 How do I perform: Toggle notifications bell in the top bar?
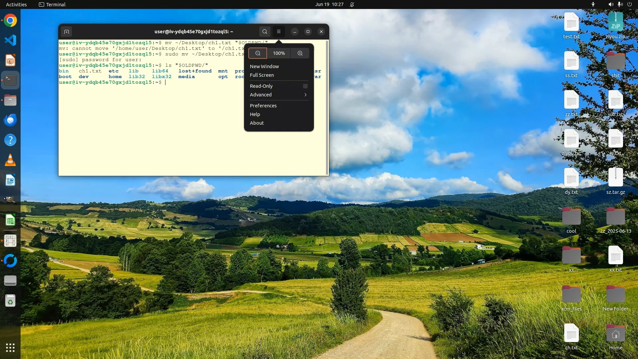point(352,5)
